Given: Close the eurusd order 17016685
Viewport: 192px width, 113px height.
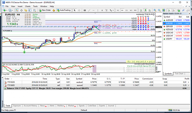Looking at the screenshot, I should 188,85.
